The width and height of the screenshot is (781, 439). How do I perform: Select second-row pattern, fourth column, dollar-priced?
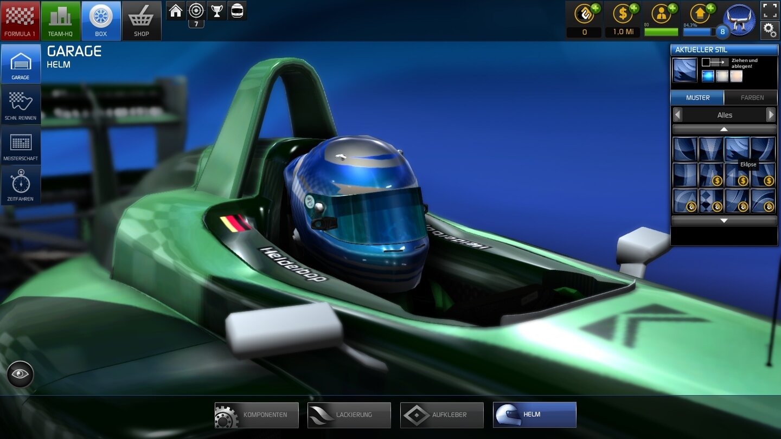[x=763, y=175]
